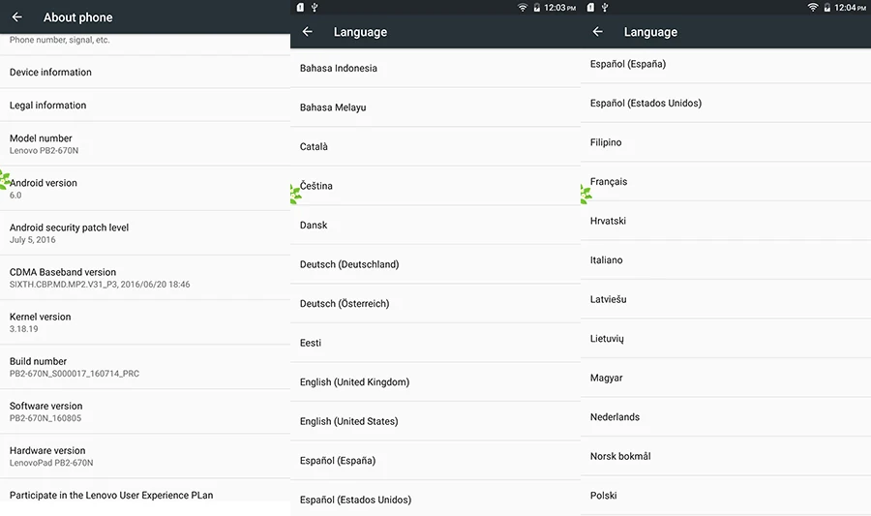The image size is (871, 516).
Task: Tap back arrow on the 12:04 Language screen
Action: click(598, 32)
